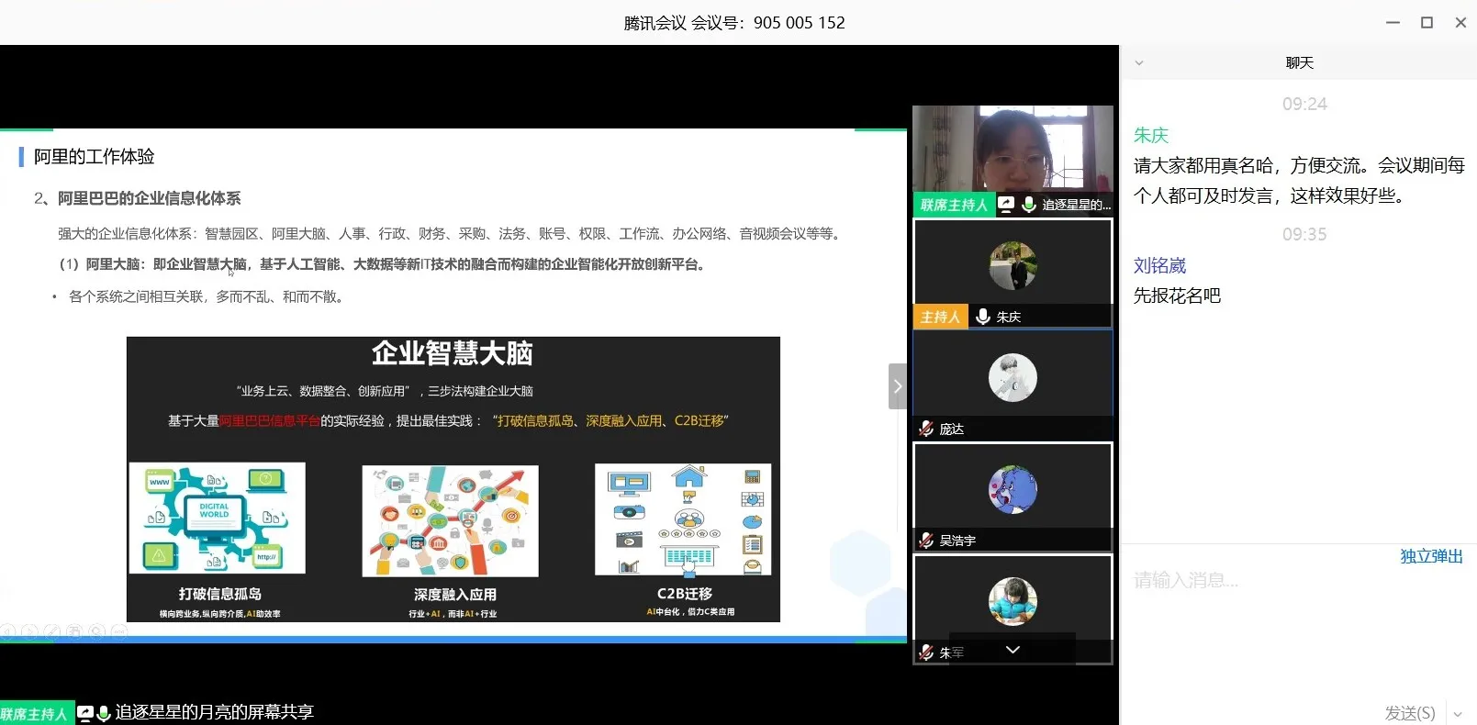Click muted microphone icon next to 朱军
The width and height of the screenshot is (1477, 725).
(x=926, y=652)
